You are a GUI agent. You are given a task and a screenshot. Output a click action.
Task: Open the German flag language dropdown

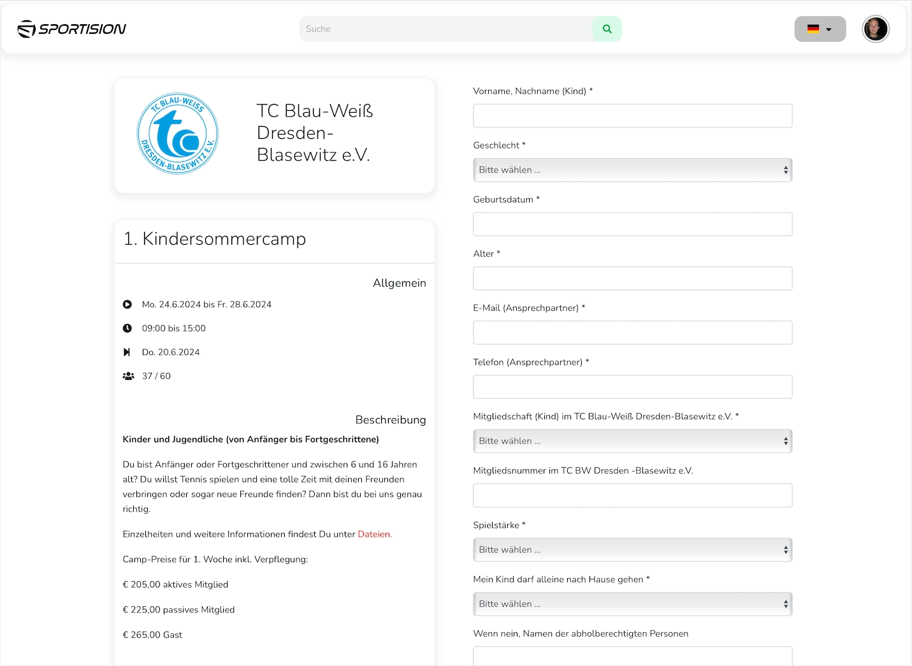(x=820, y=29)
